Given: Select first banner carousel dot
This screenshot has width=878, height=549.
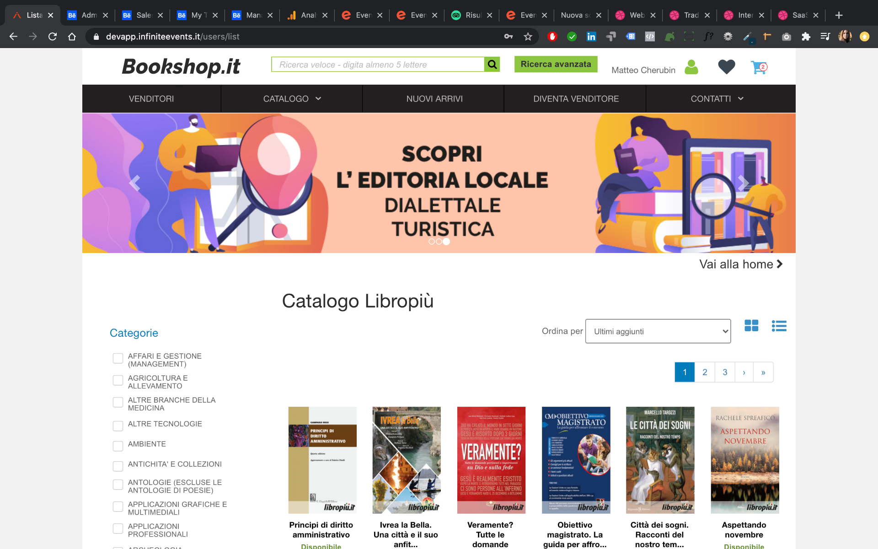Looking at the screenshot, I should [432, 242].
